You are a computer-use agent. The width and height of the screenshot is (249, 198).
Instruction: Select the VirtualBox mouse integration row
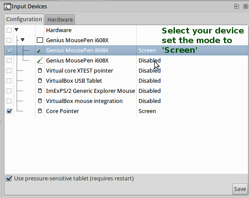click(126, 101)
